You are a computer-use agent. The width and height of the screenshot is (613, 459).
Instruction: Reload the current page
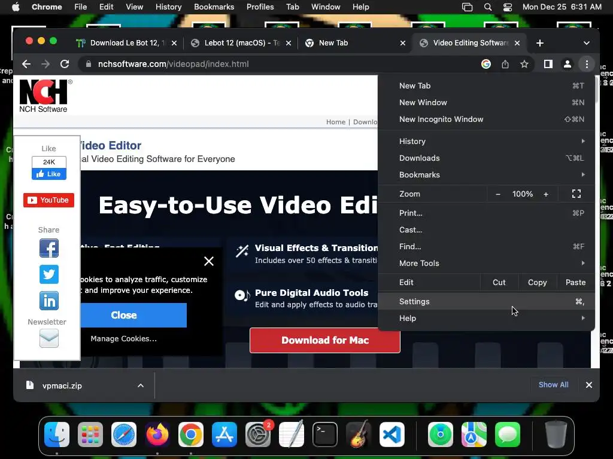coord(65,64)
